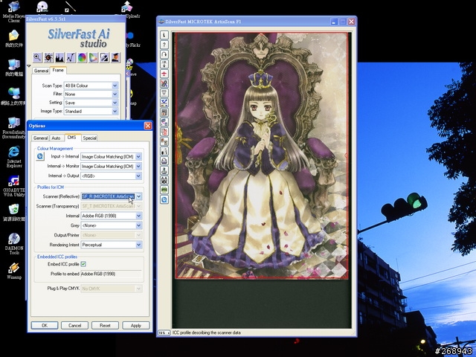Open the global colour correction wheel
Image resolution: width=476 pixels, height=357 pixels.
(x=82, y=57)
